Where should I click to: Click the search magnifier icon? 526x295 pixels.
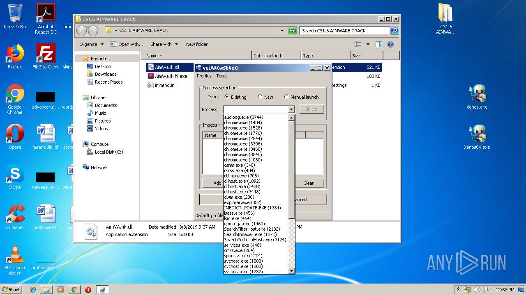coord(394,31)
